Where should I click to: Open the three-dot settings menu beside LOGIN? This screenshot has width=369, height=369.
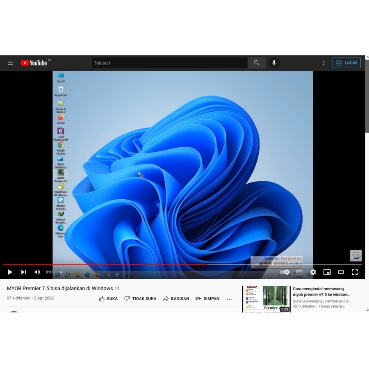[323, 63]
